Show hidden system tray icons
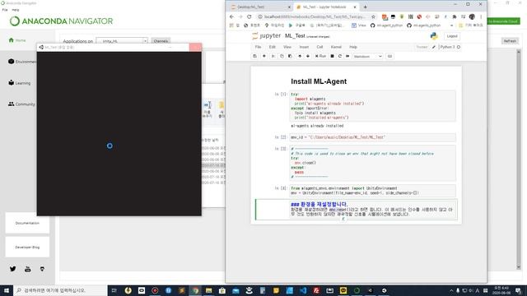 (451, 290)
